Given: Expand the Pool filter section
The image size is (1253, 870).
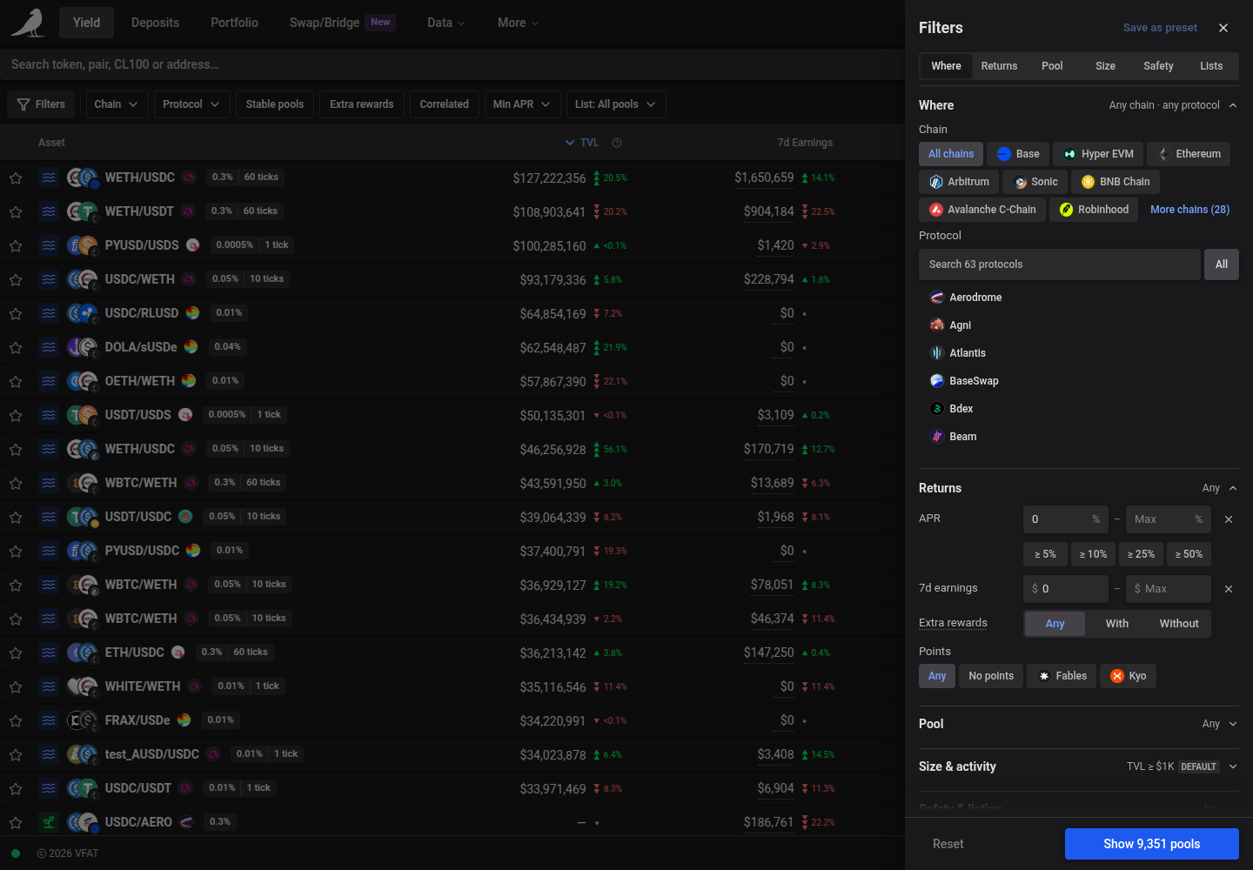Looking at the screenshot, I should click(1078, 724).
